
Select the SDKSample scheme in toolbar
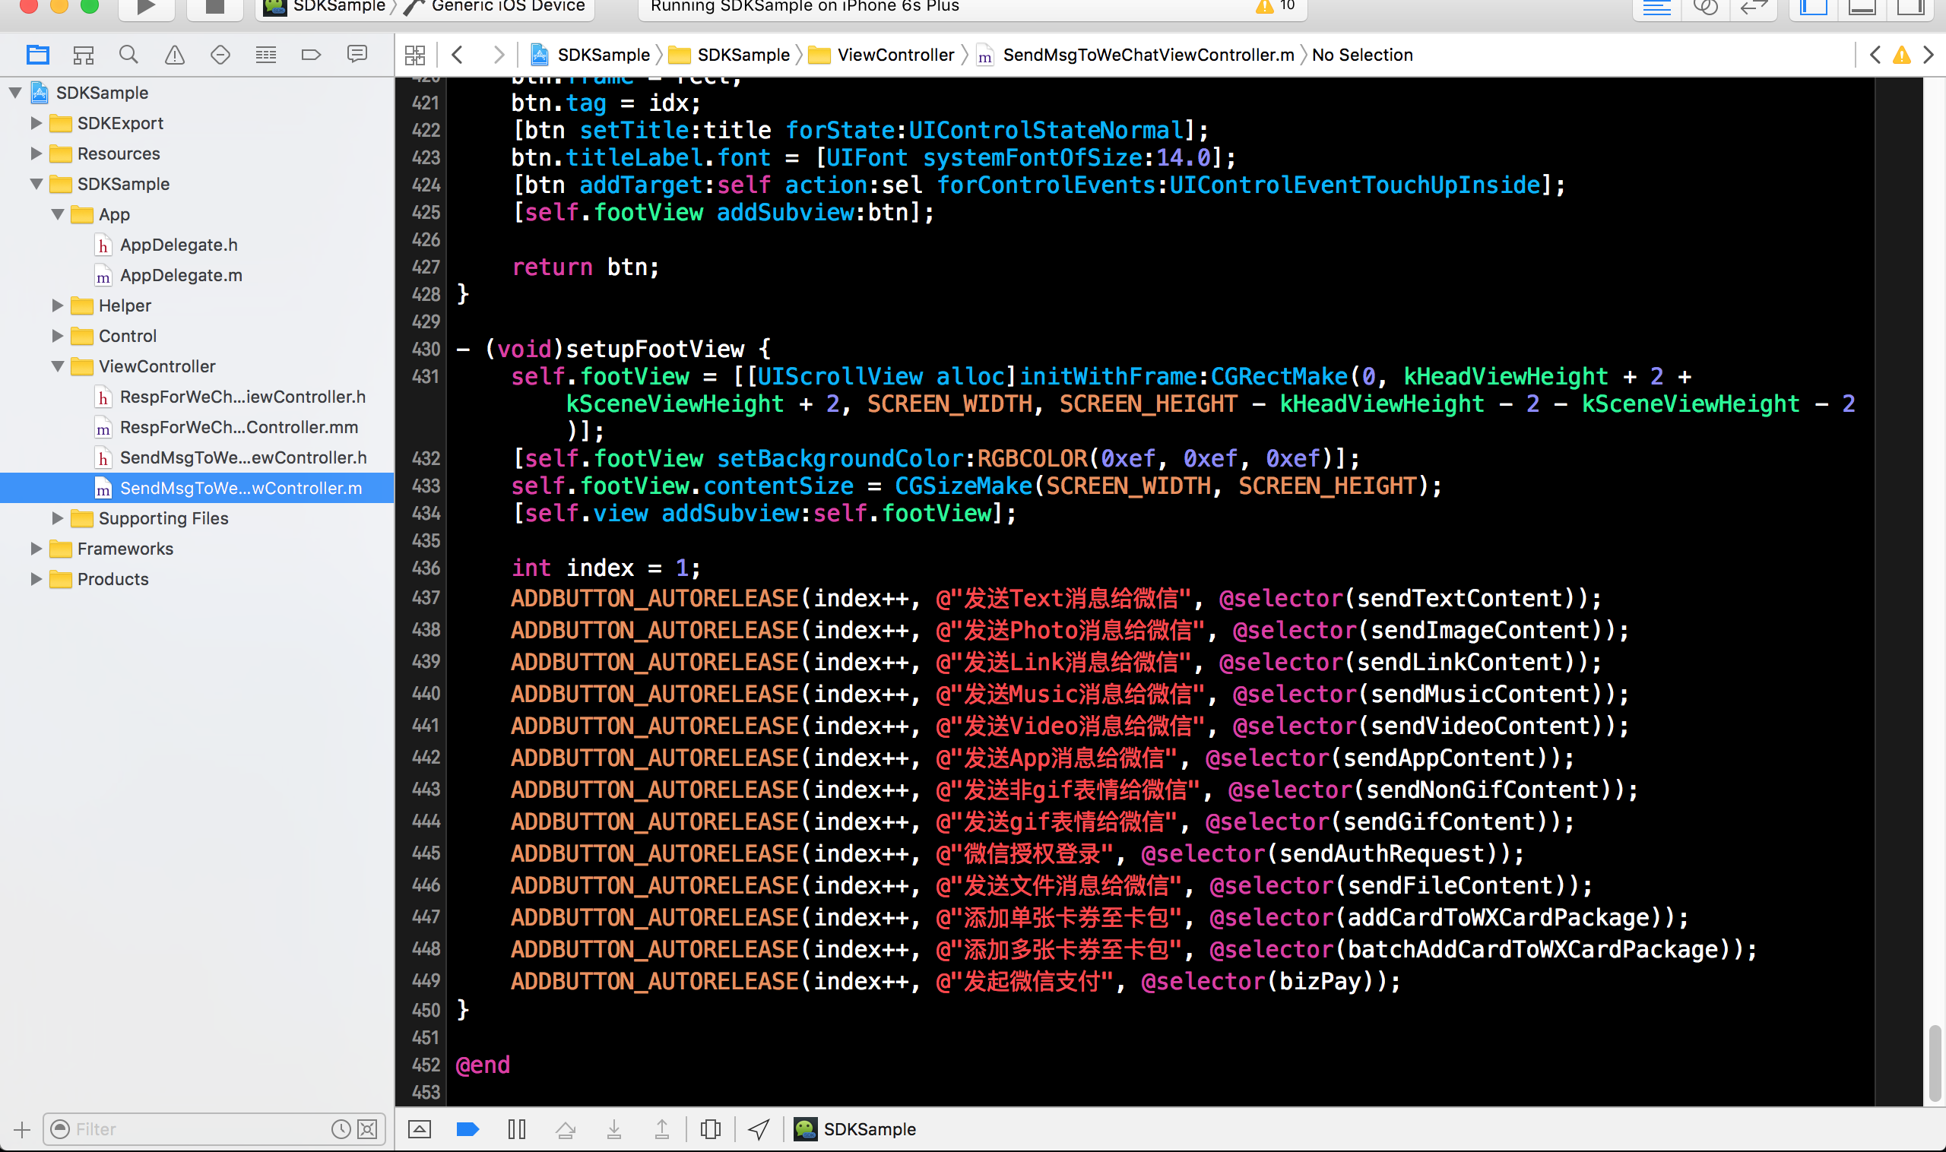coord(324,7)
